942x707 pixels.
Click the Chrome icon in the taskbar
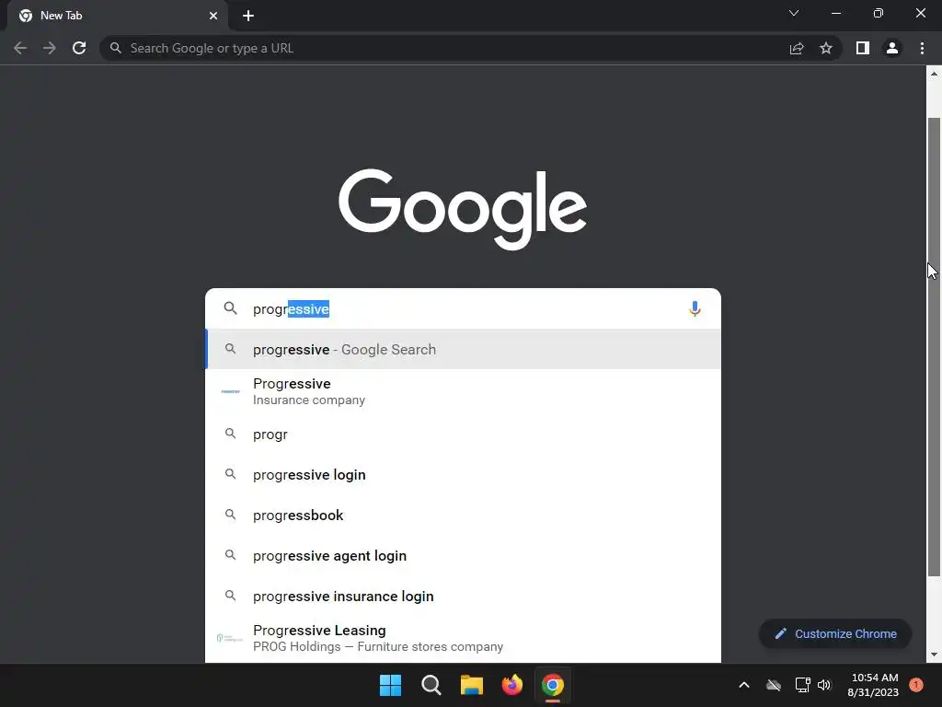point(553,685)
